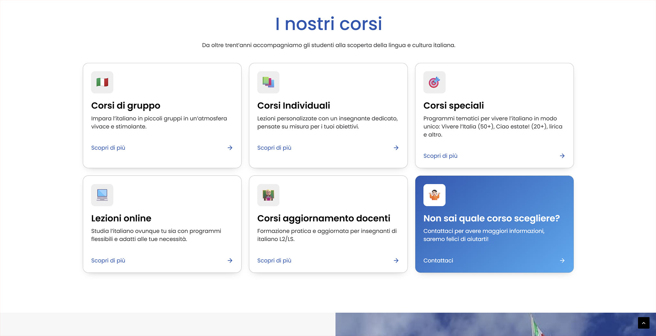Open Scopri di più for Corsi di gruppo
Viewport: 656px width, 336px height.
coord(108,148)
